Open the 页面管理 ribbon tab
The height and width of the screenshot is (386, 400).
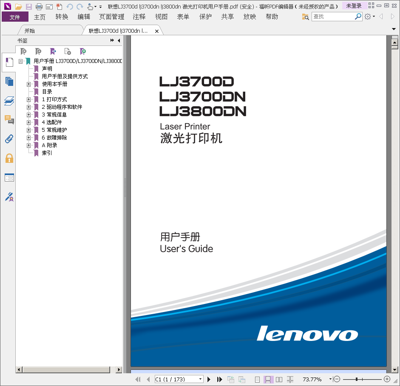click(111, 17)
